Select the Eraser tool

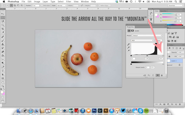3,52
